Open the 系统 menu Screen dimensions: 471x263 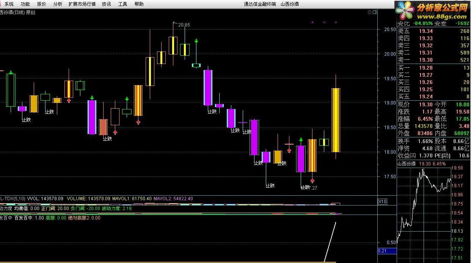pyautogui.click(x=9, y=4)
